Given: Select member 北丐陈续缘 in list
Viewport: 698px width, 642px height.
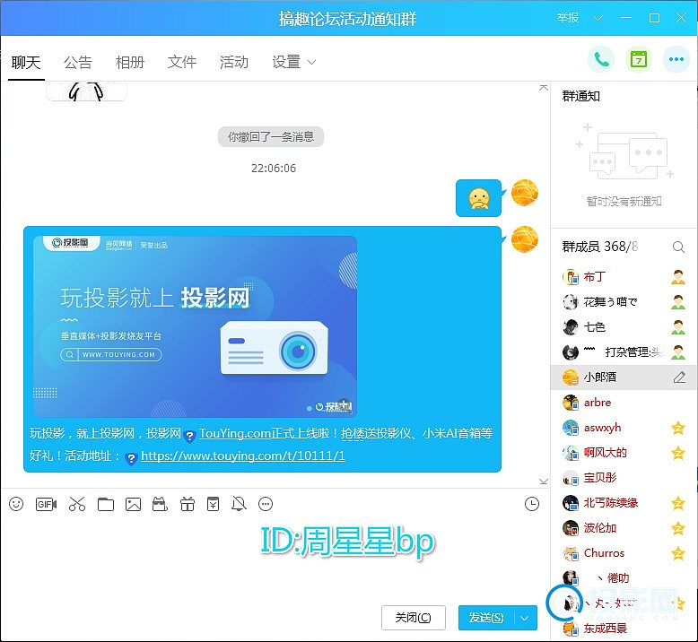Looking at the screenshot, I should pos(624,503).
